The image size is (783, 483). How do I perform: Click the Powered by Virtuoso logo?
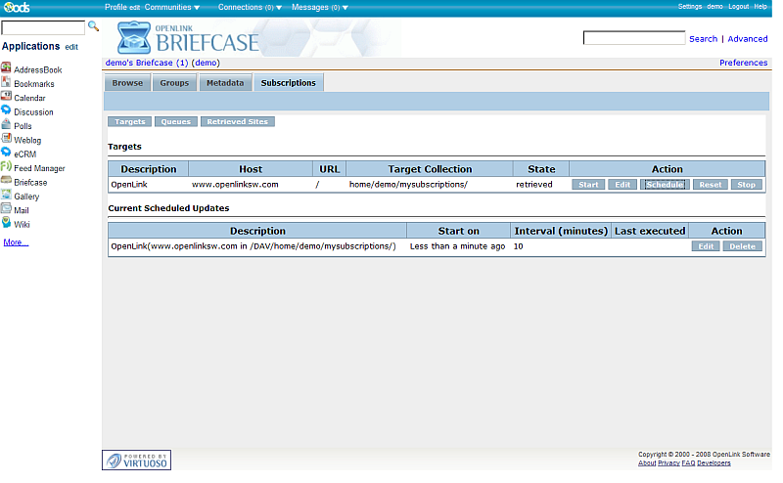[x=136, y=460]
